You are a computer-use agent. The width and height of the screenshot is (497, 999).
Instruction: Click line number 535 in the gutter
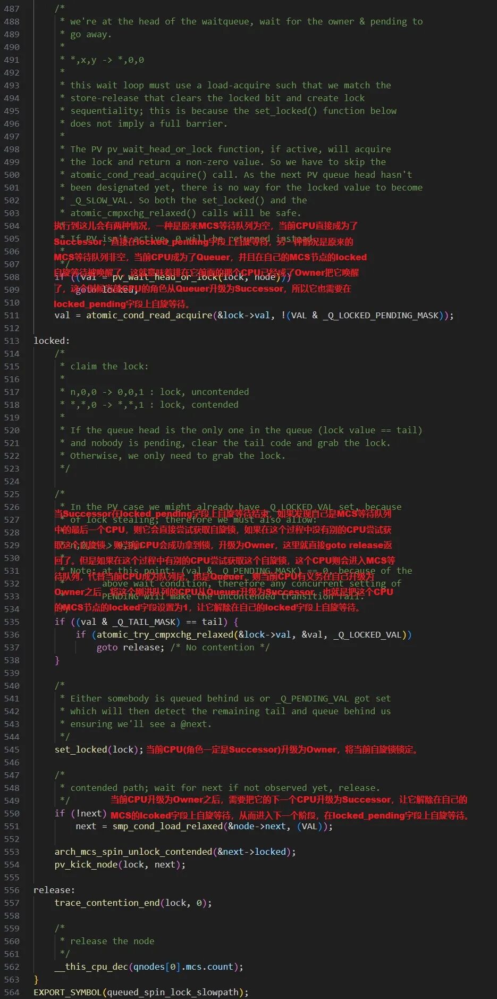coord(11,622)
